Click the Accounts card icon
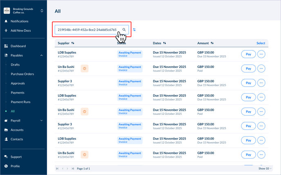 coord(6,130)
